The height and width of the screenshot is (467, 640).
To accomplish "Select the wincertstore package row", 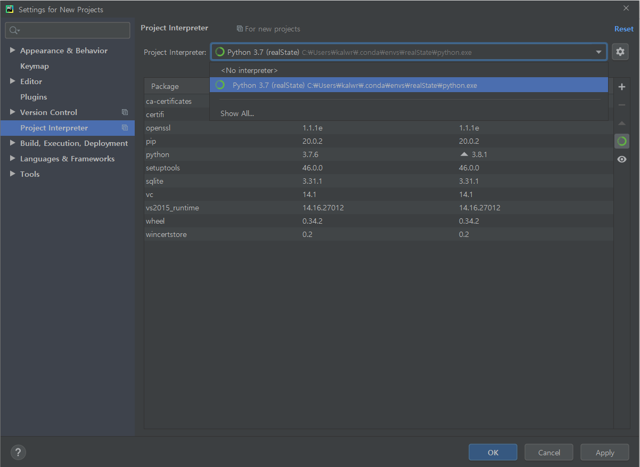I will pyautogui.click(x=379, y=234).
